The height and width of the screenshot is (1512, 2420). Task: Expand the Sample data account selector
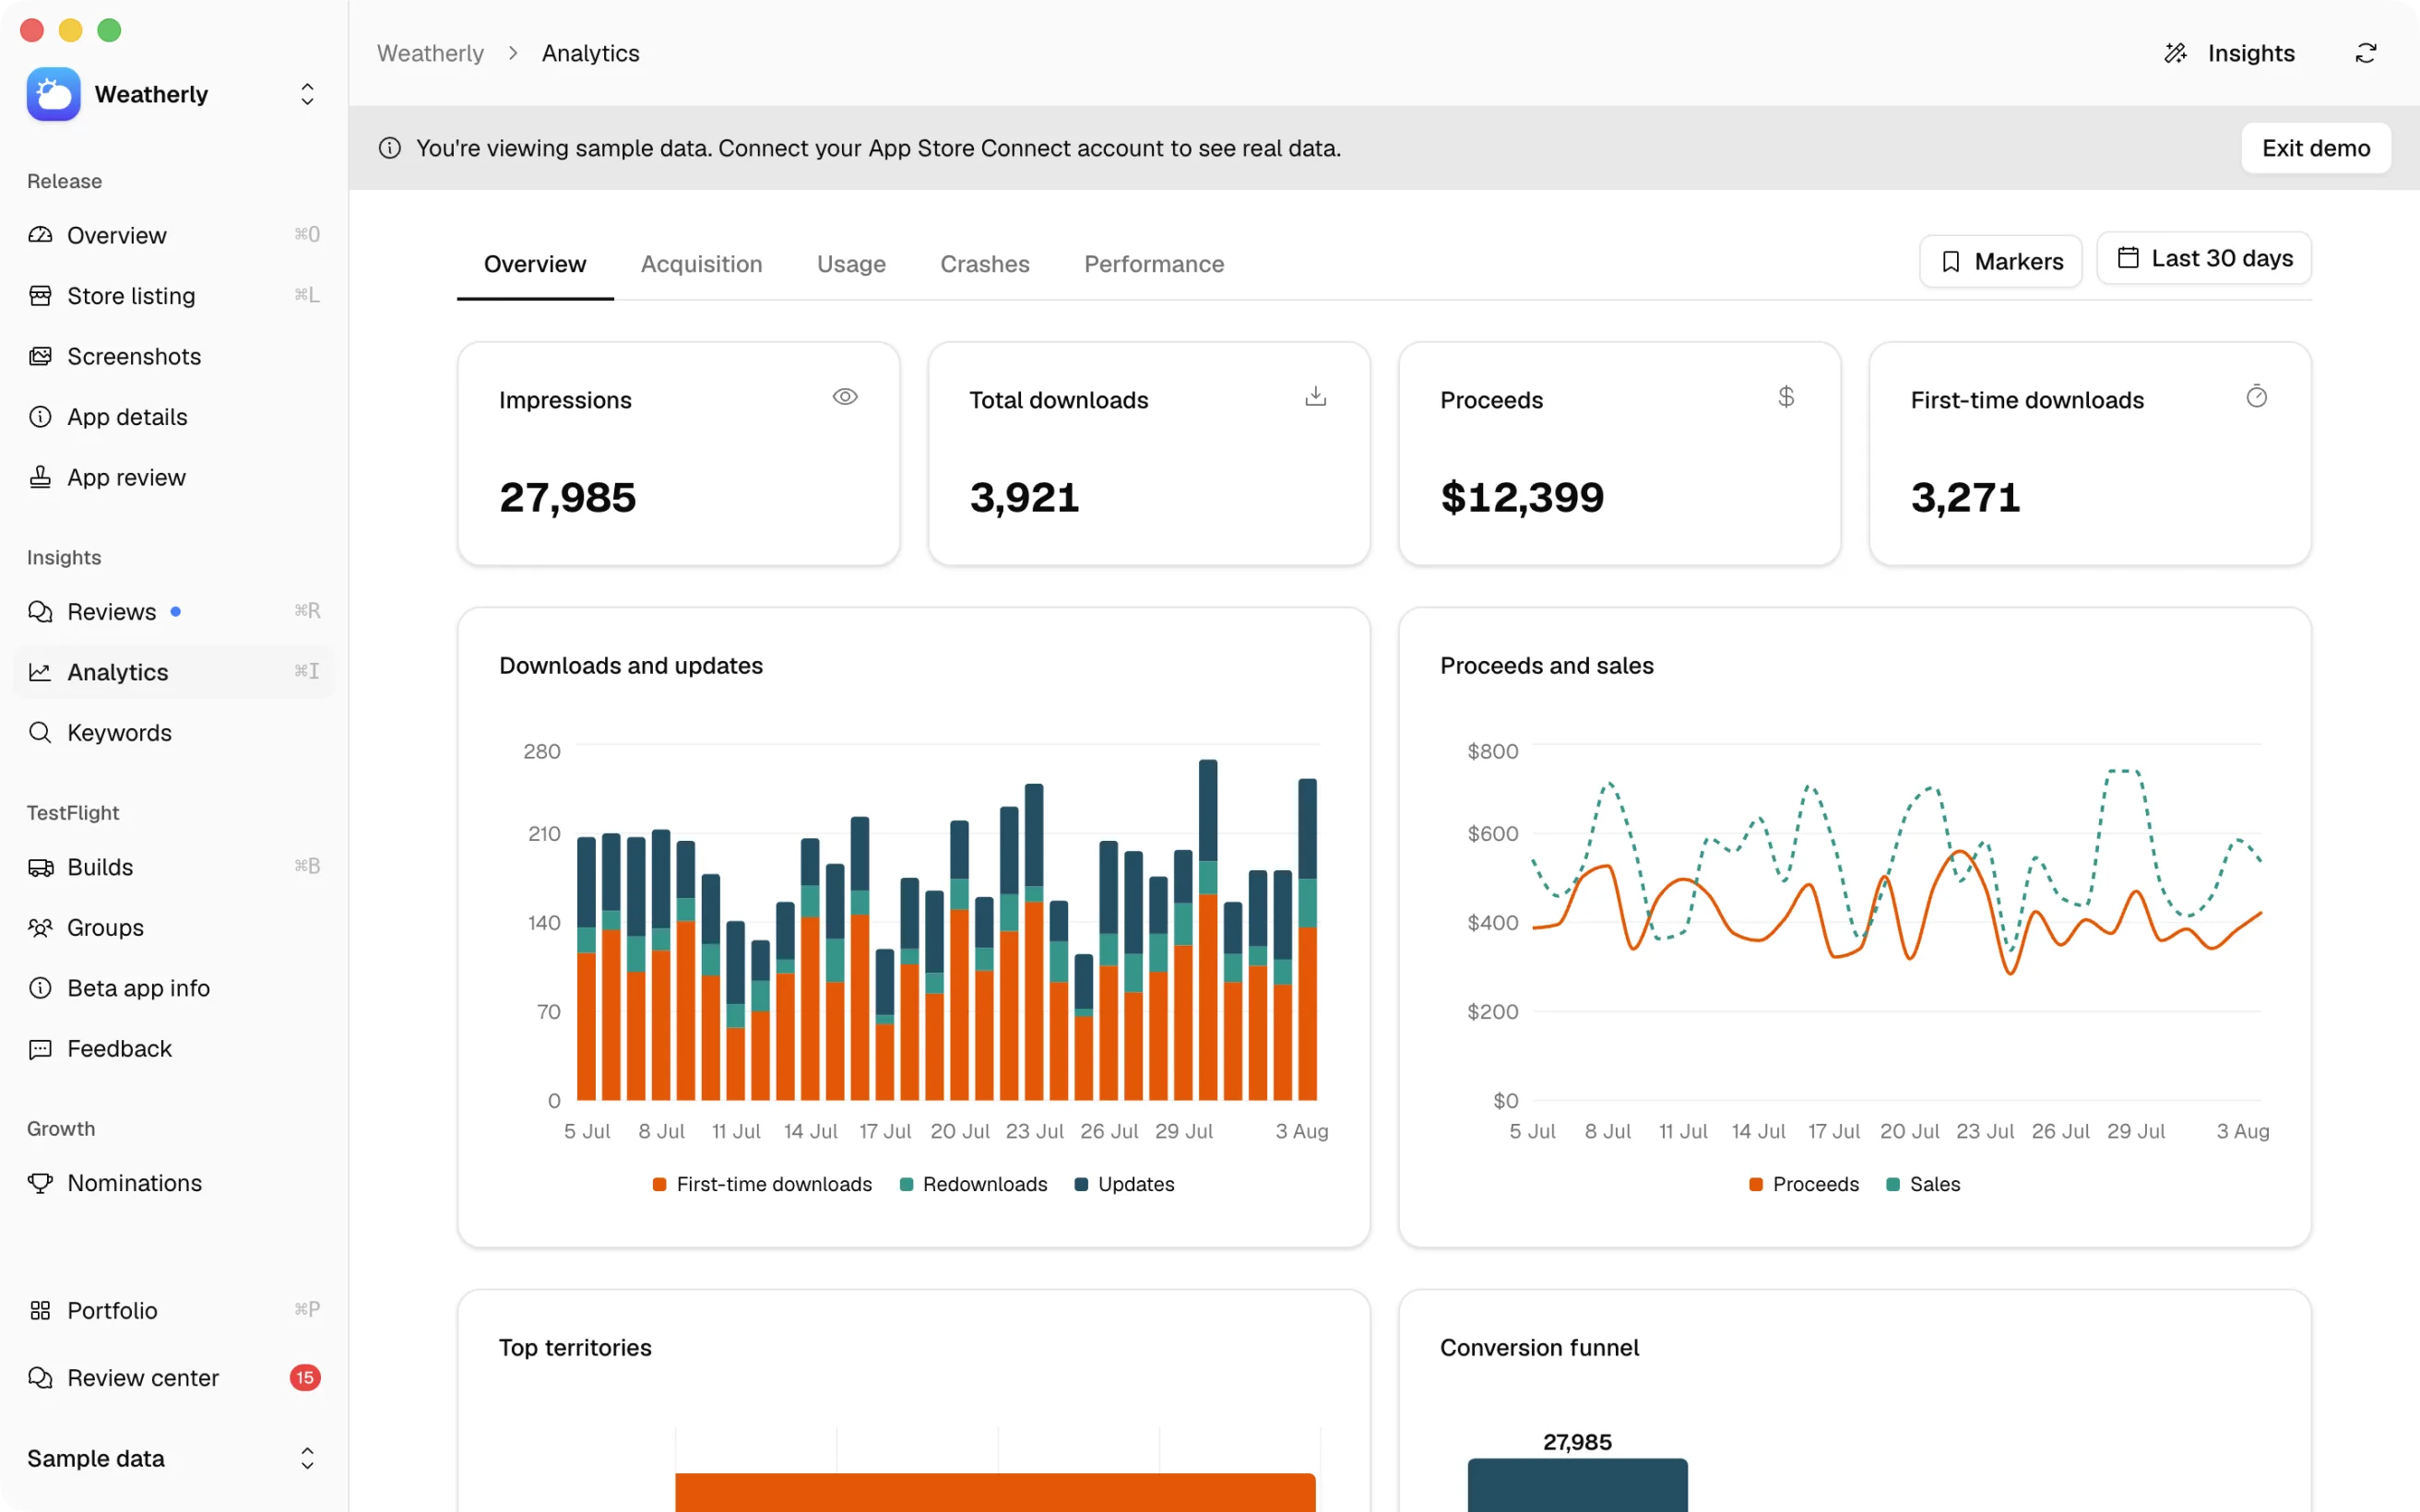[307, 1458]
